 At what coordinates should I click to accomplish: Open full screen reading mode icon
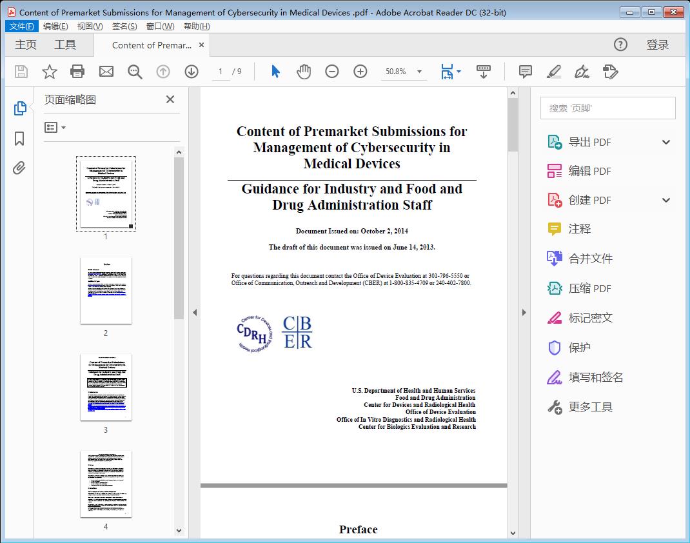point(484,72)
